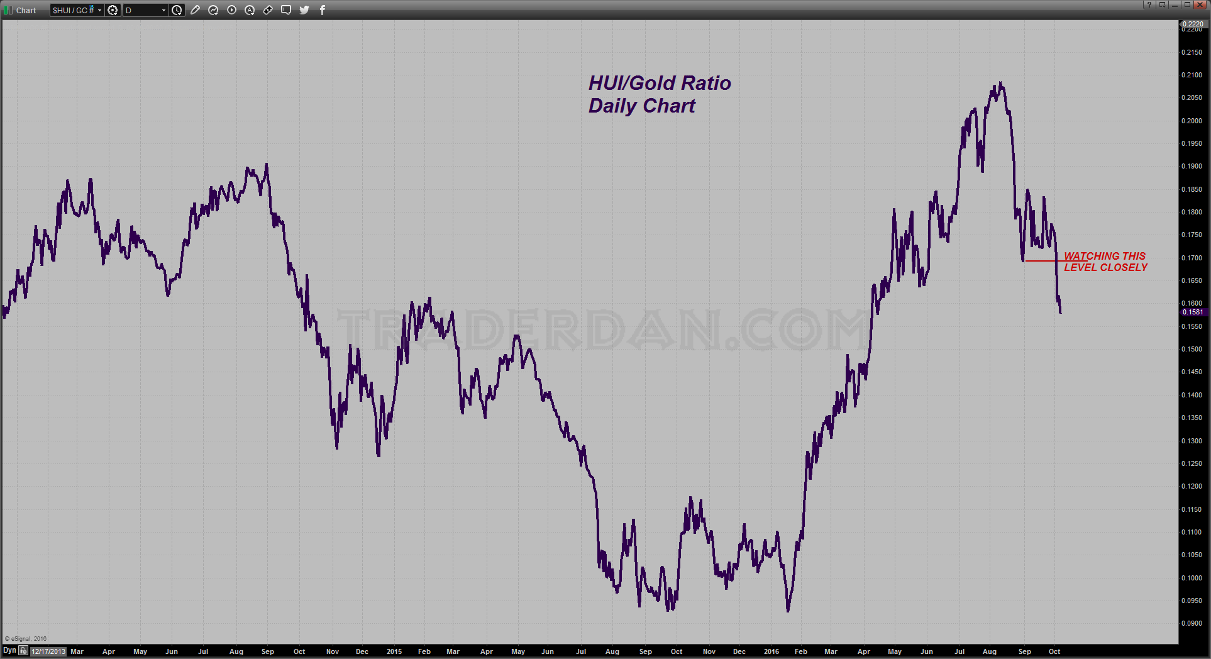Click the 2016 label on time axis
Screen dimensions: 1211x659
coord(771,651)
